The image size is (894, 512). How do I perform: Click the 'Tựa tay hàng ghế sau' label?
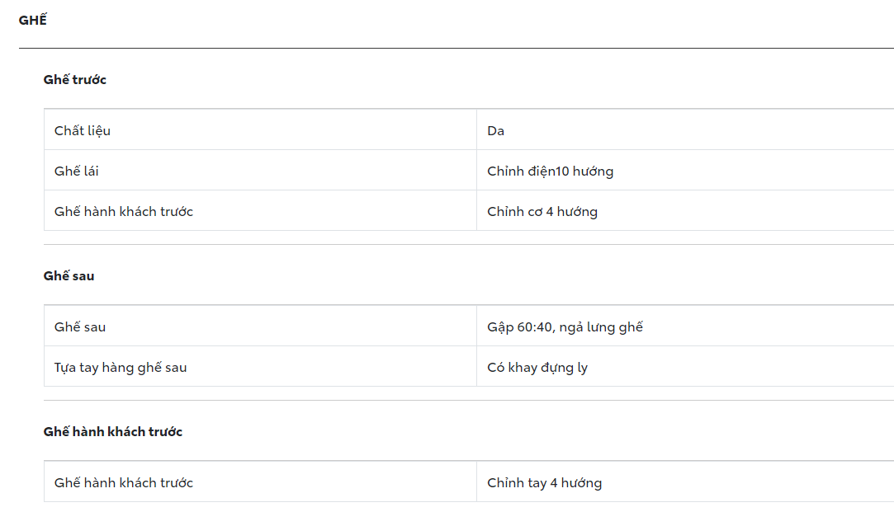coord(121,368)
